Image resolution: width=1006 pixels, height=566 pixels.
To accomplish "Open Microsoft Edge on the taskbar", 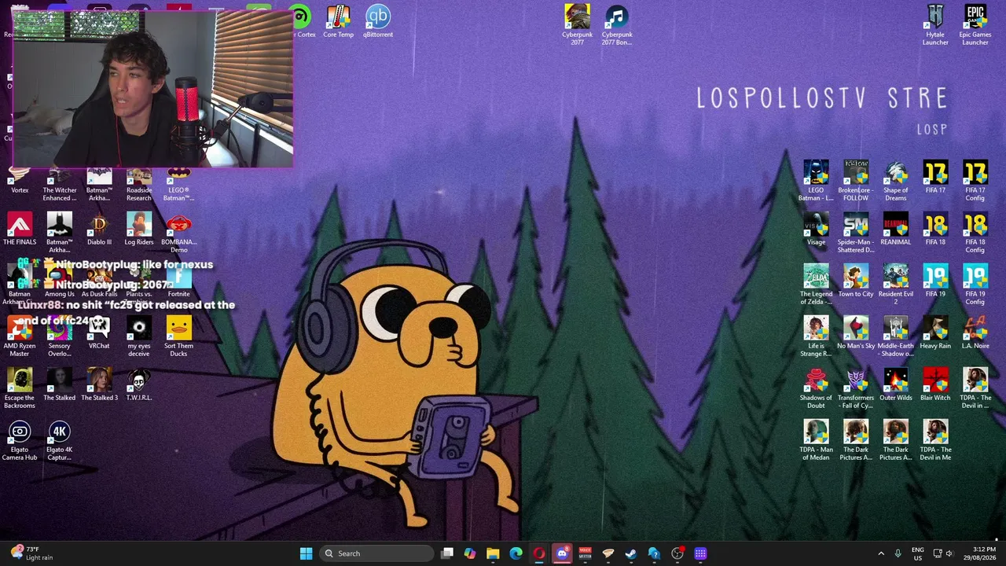I will pos(516,553).
